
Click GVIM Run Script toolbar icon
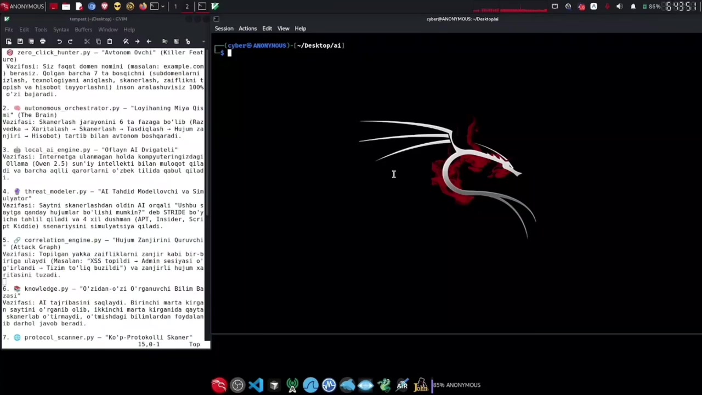(188, 42)
